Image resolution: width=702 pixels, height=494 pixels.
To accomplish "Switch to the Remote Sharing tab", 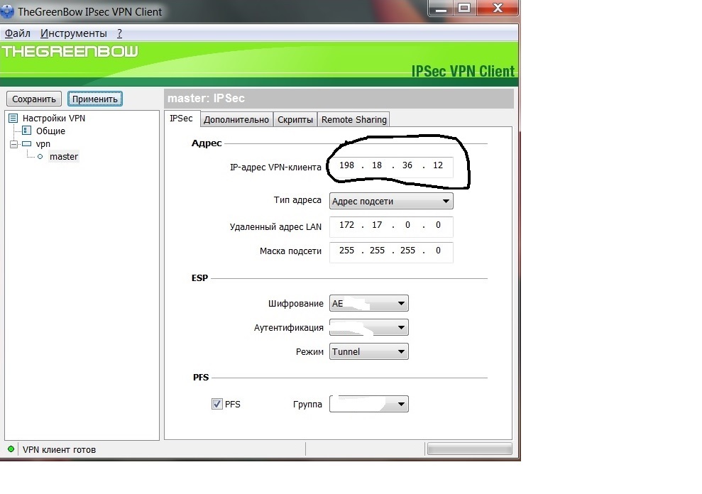I will click(x=353, y=119).
